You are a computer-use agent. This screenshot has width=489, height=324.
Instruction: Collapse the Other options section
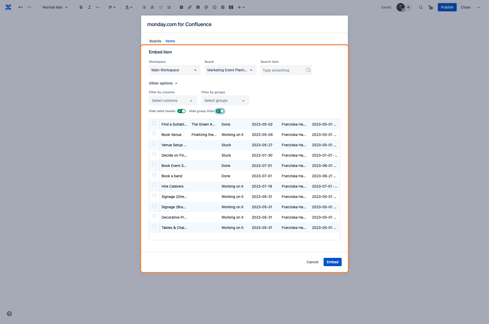pyautogui.click(x=163, y=83)
